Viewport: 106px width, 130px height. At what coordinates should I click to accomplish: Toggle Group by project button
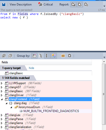(34, 56)
